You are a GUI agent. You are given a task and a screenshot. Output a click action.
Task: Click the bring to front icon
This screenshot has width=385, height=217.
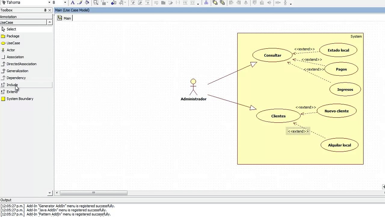coord(215,3)
